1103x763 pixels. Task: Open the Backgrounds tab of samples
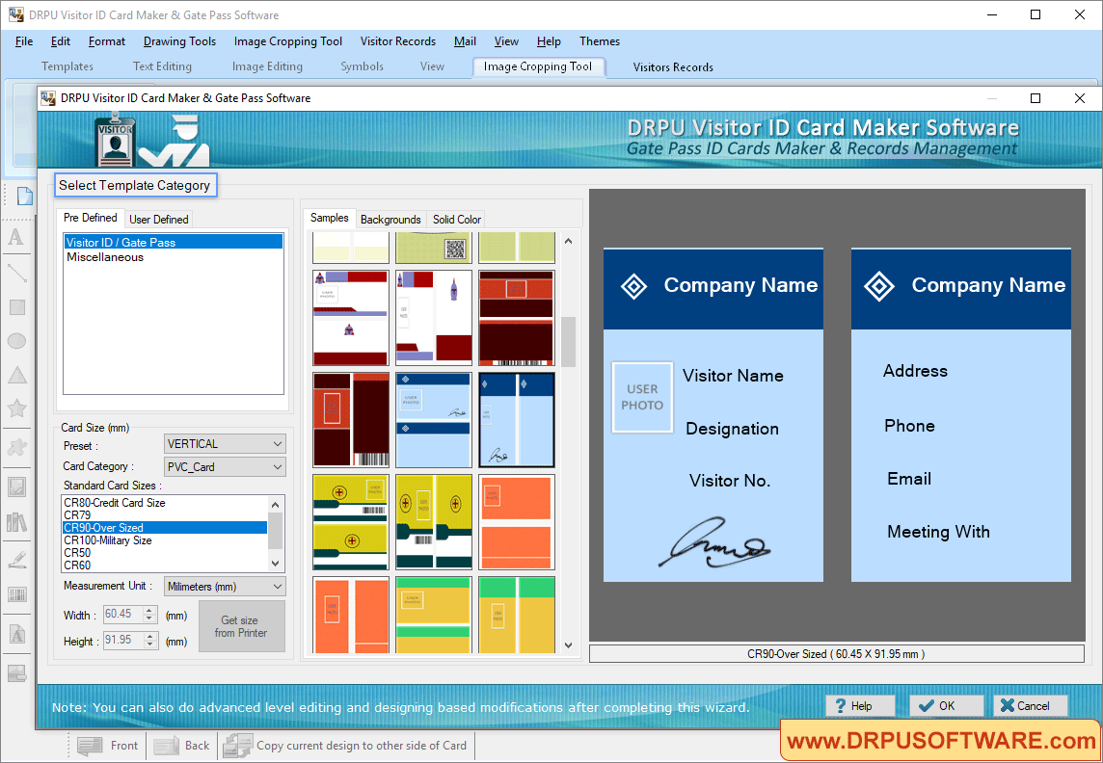point(390,219)
